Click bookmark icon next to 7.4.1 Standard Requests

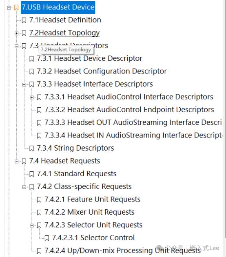point(31,174)
